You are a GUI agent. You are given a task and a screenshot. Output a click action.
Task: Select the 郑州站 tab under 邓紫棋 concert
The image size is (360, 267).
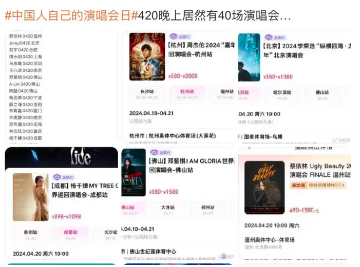point(207,210)
